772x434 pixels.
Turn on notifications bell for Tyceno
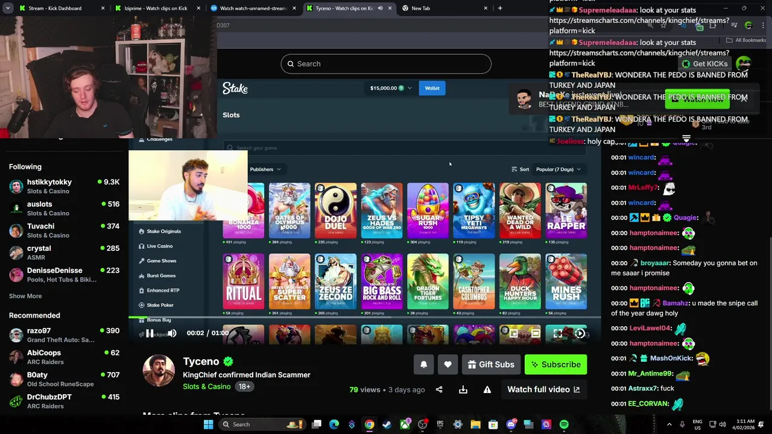click(x=423, y=365)
